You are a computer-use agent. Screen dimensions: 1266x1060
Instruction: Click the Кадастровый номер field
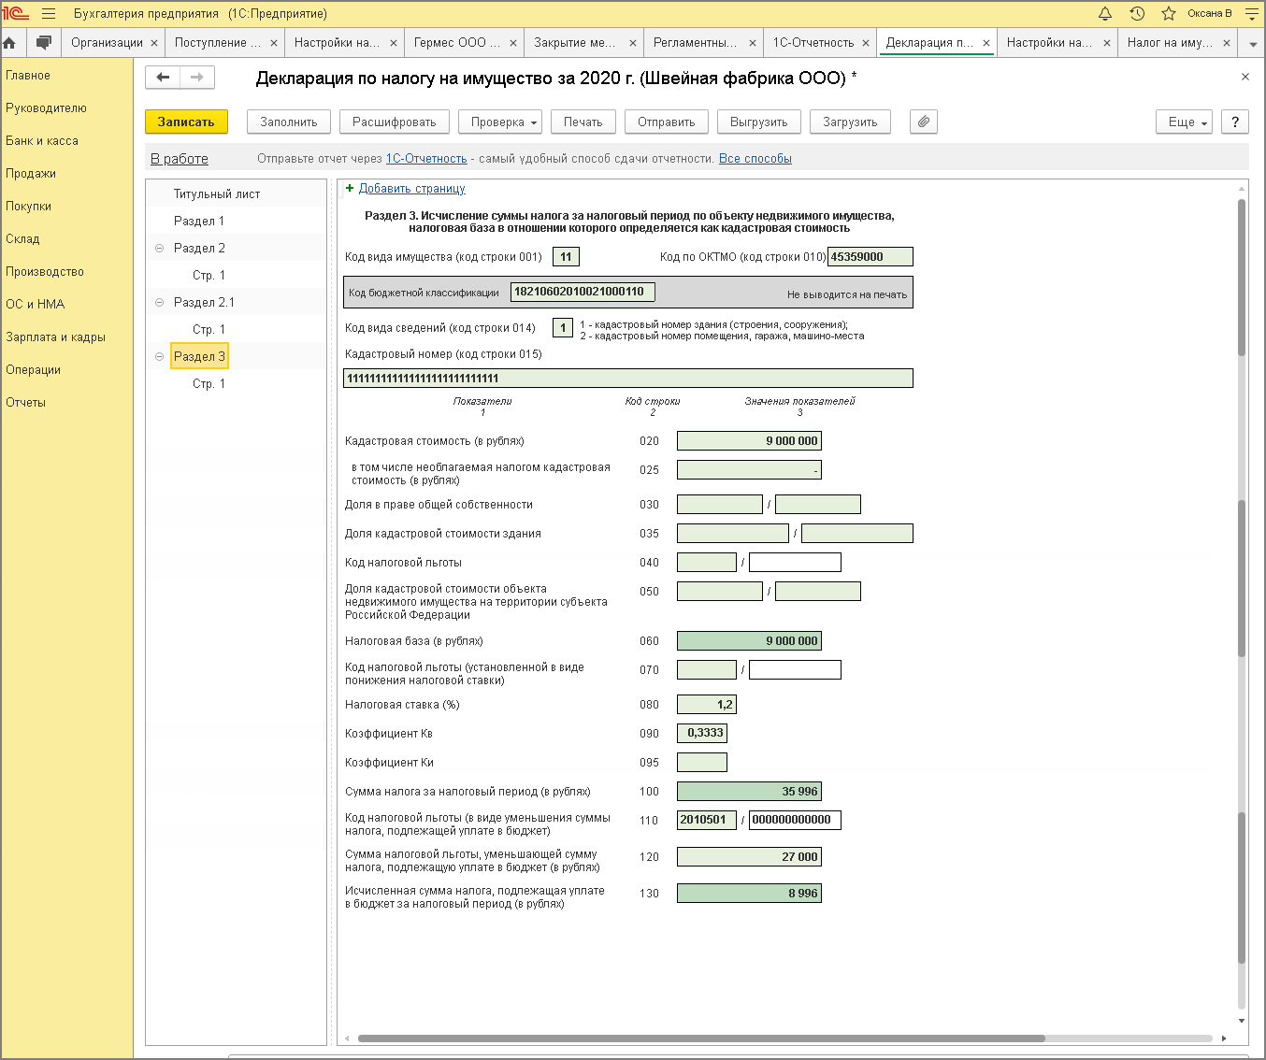pos(628,379)
